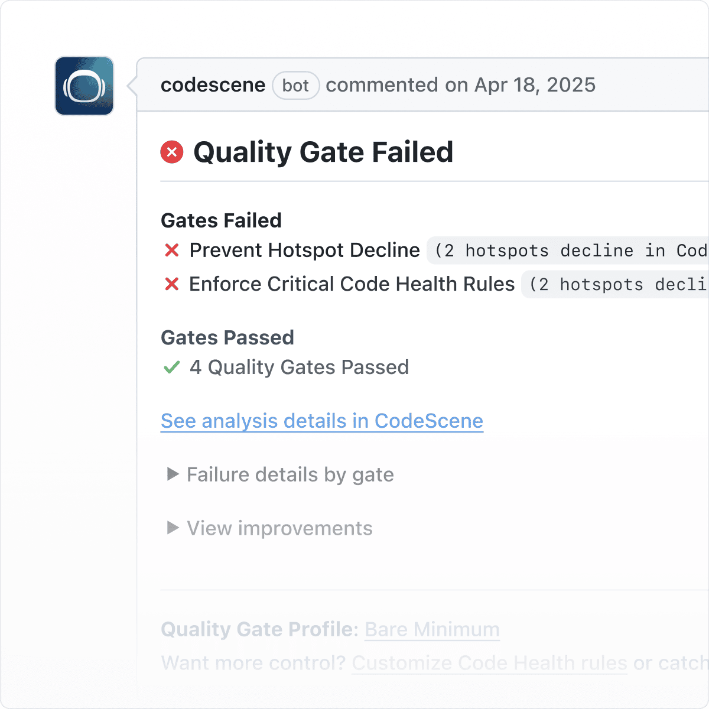709x709 pixels.
Task: Click the red X beside Prevent Hotspot Decline
Action: (172, 251)
